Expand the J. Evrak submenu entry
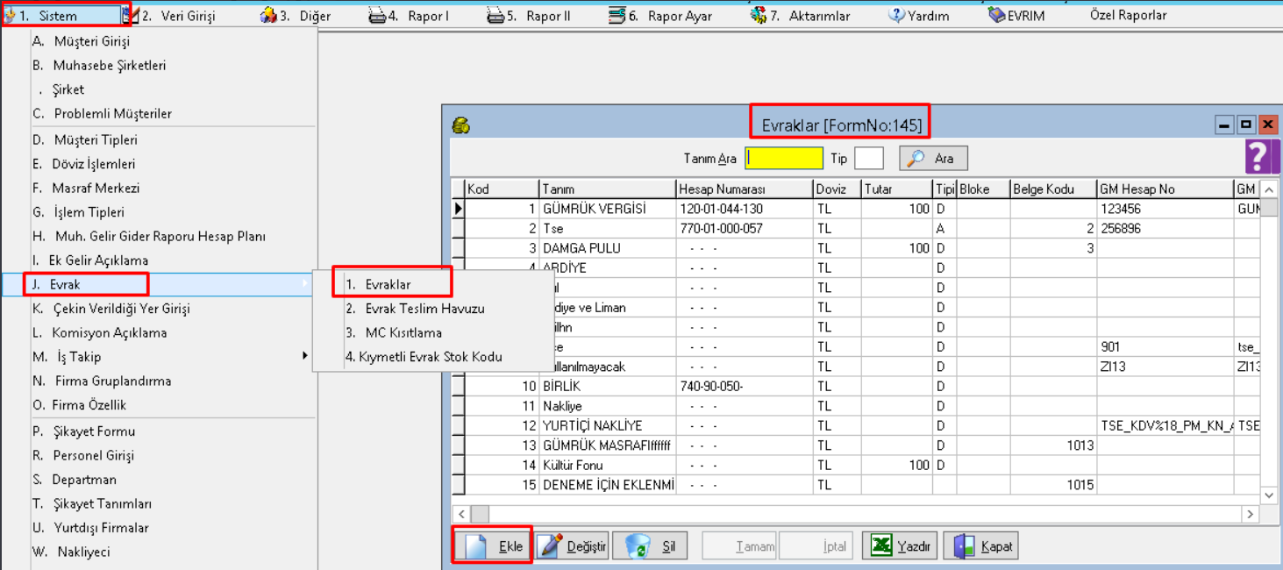 158,285
